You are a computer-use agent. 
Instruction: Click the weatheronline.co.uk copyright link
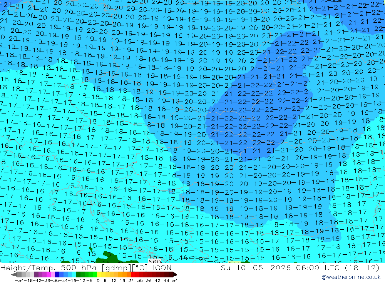pos(351,277)
